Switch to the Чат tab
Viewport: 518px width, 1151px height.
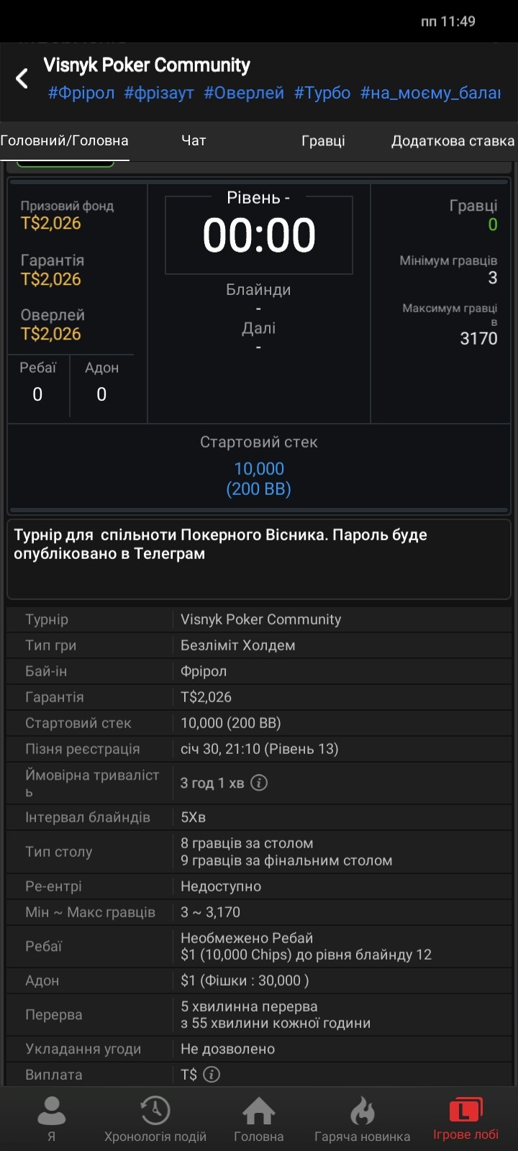pos(194,140)
